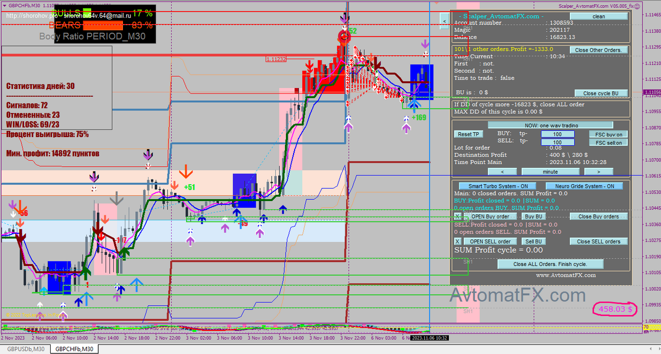Click 'Отмененных: 23' statistics line
The height and width of the screenshot is (354, 661).
33,115
